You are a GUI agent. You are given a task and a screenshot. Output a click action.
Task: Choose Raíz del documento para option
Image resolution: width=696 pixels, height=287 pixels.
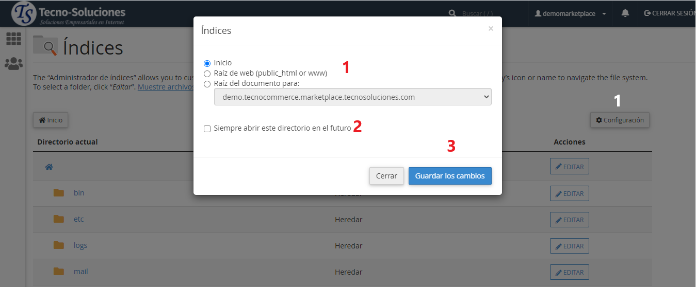[207, 83]
